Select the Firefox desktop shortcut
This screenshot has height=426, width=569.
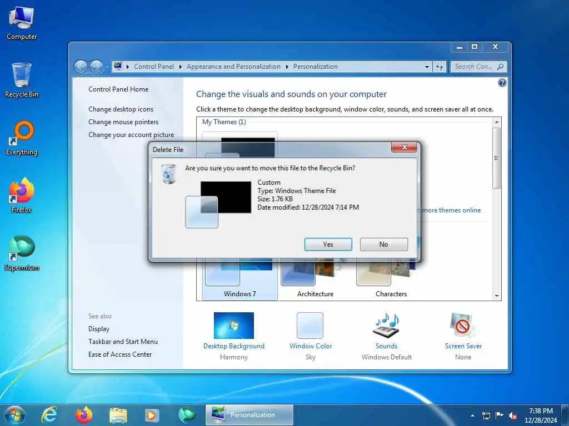click(22, 196)
